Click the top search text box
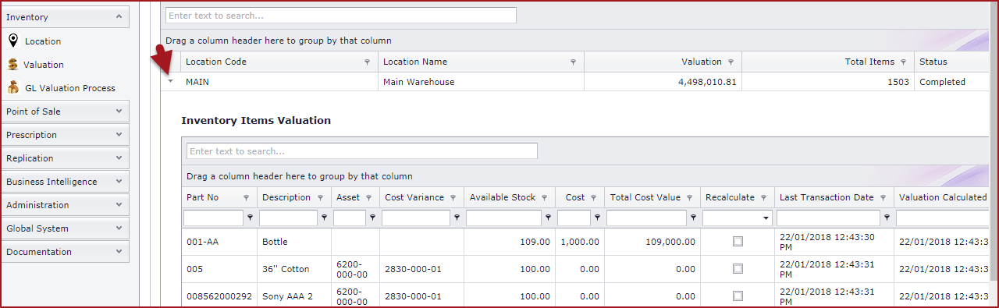 [341, 15]
